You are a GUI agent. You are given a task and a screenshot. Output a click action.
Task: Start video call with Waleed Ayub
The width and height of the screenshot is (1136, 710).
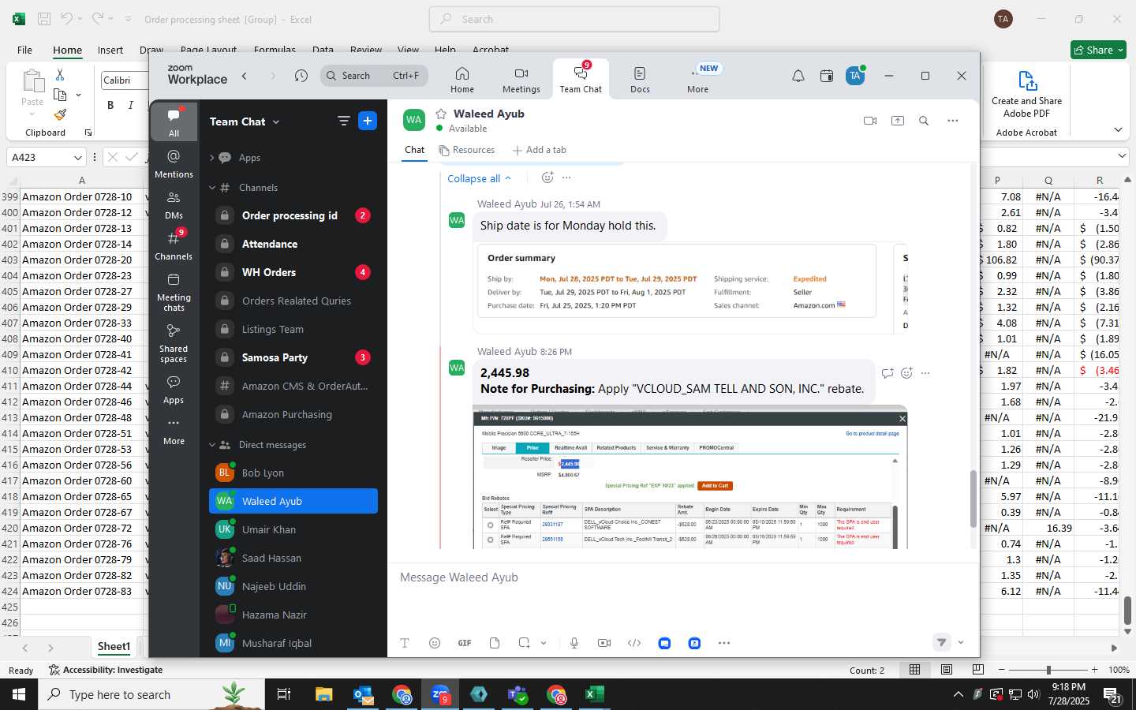[870, 121]
